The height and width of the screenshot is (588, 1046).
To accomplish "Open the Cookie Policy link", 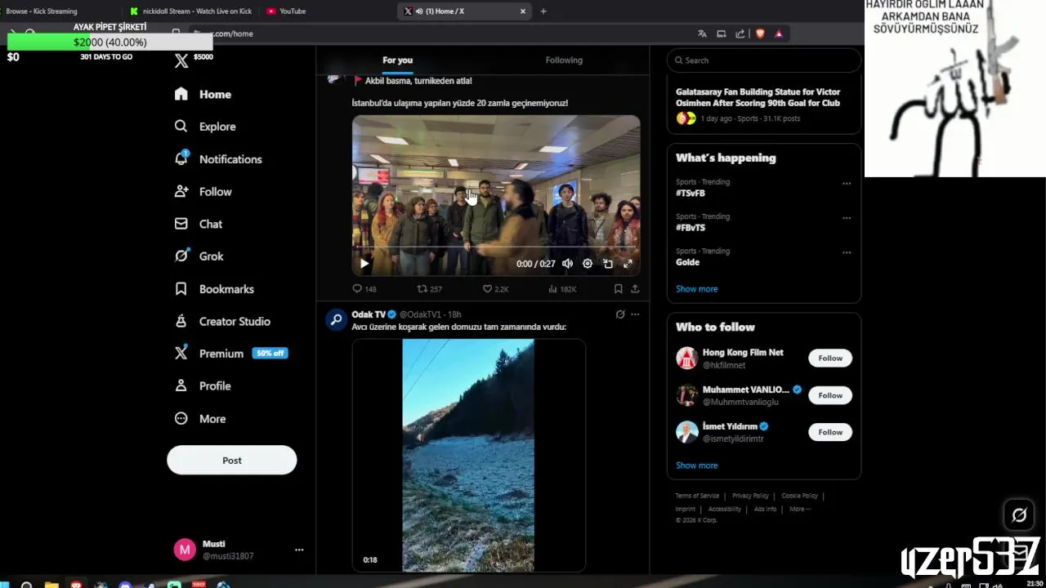I will pyautogui.click(x=799, y=496).
